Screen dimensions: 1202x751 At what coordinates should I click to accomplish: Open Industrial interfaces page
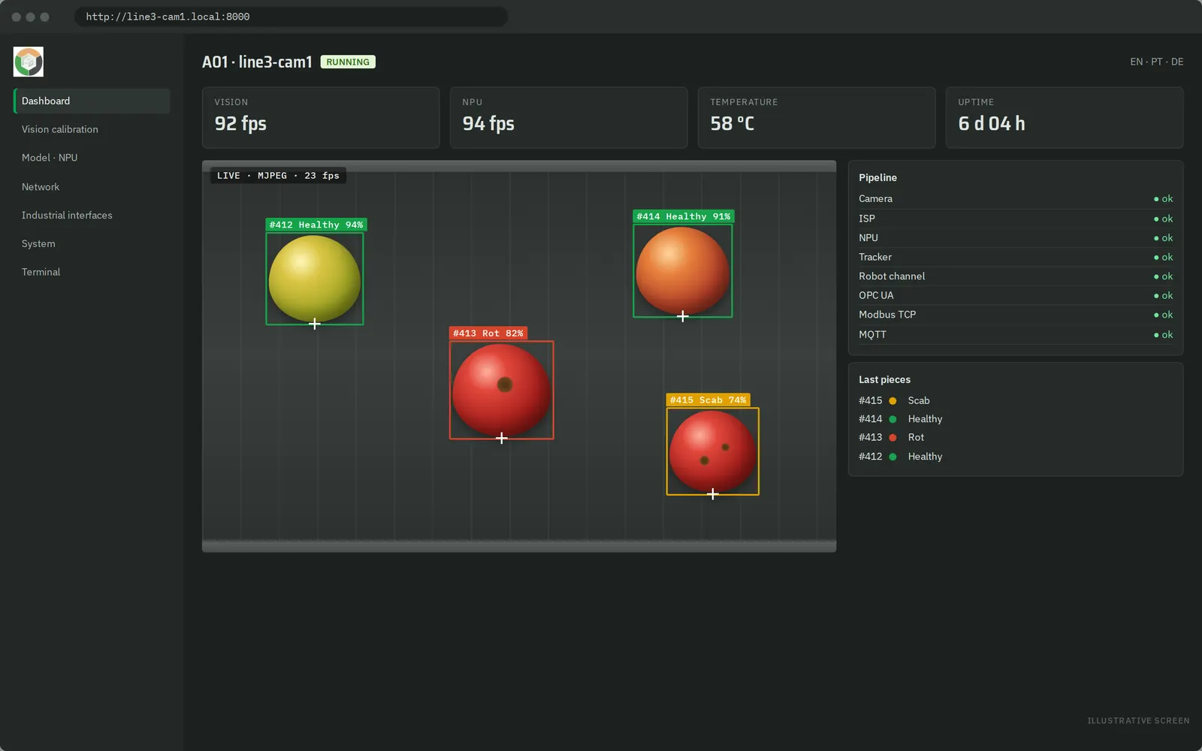click(x=92, y=215)
